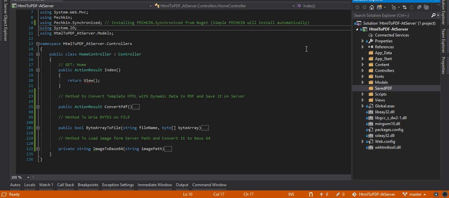Click collapsed code box after ImageToBase64 signature

168,149
